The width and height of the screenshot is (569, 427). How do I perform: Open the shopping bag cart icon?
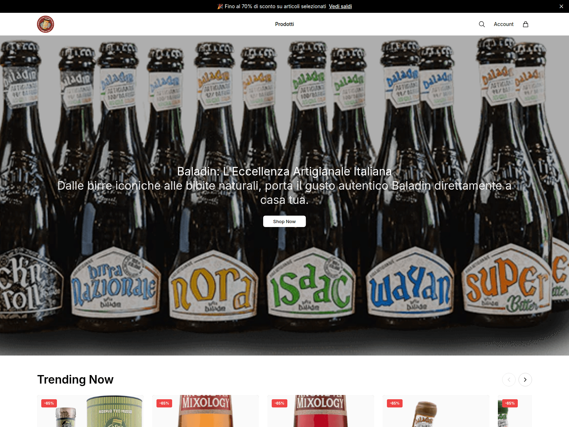pos(526,24)
